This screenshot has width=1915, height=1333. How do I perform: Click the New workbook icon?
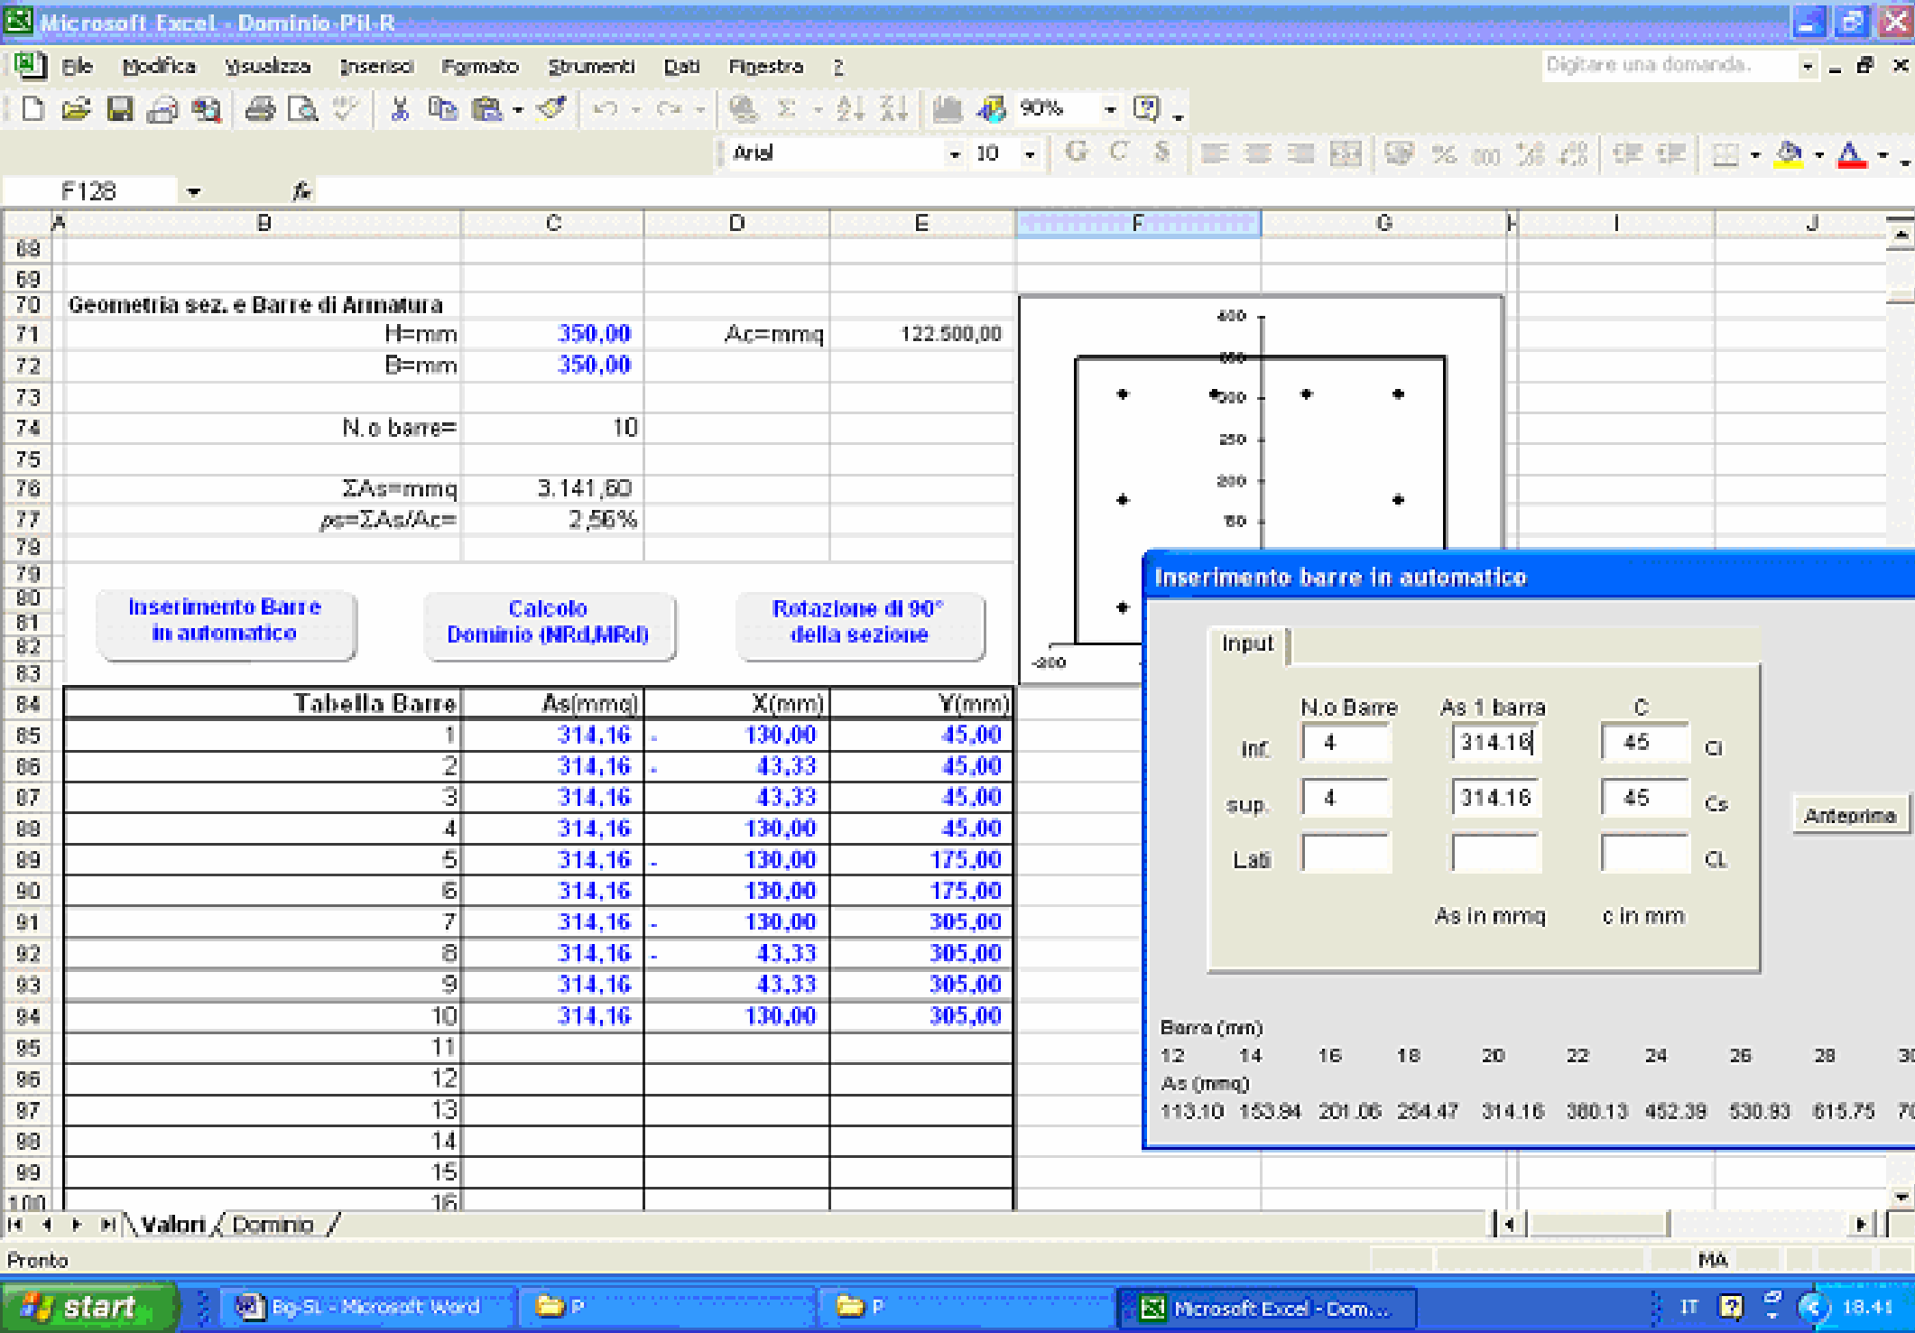(32, 109)
